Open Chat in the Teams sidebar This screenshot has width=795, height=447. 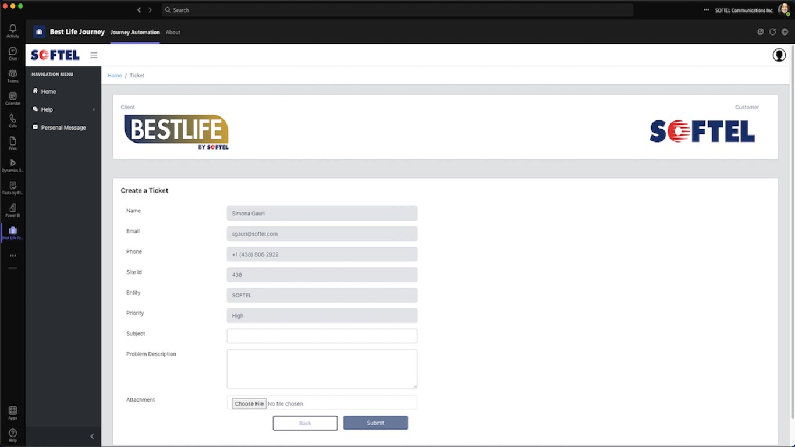click(x=12, y=54)
